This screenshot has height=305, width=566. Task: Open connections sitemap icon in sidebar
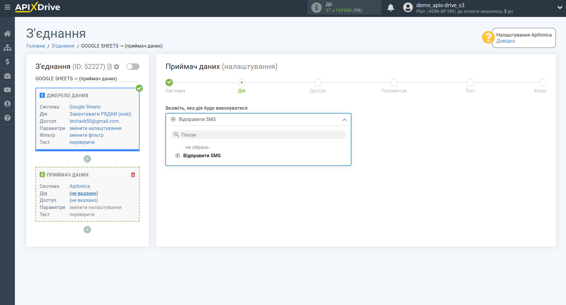click(x=7, y=48)
